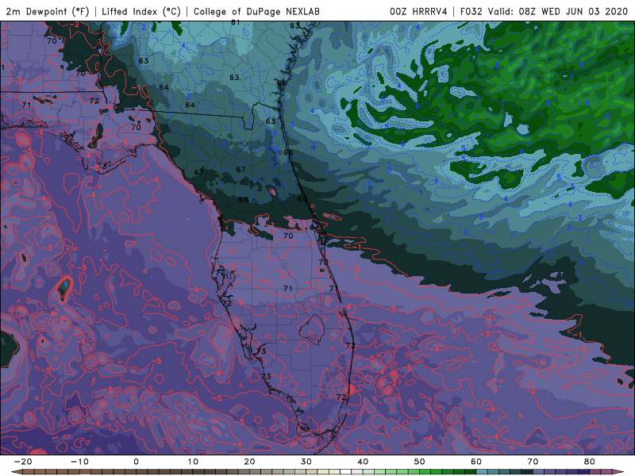Click the "40" value on the color scale

point(363,462)
